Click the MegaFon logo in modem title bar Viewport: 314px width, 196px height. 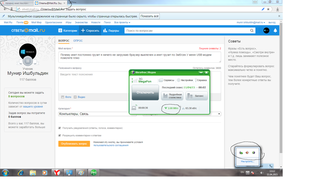(133, 73)
